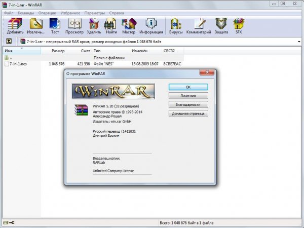Click the drive icon in the status bar

click(x=6, y=222)
